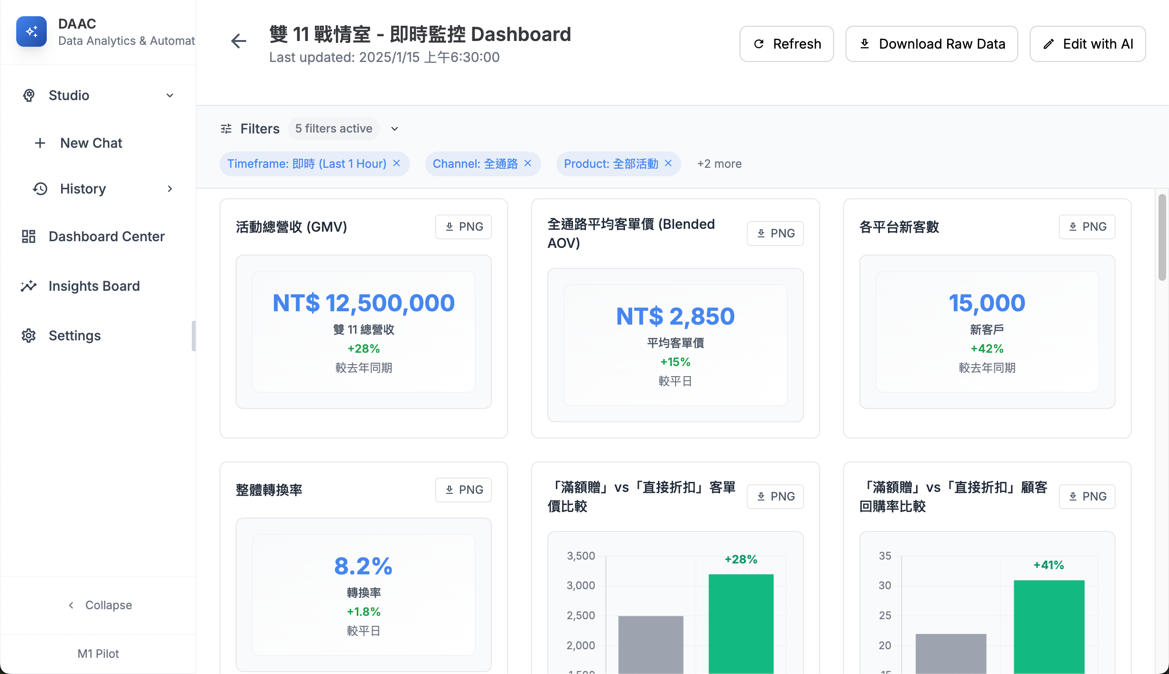Expand the active filters dropdown chevron
Screen dimensions: 1169x674
[395, 129]
